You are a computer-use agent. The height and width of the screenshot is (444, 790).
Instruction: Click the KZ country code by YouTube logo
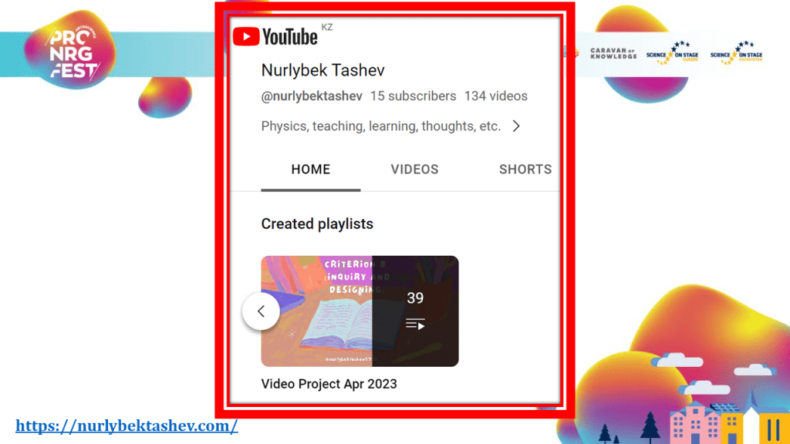coord(327,28)
